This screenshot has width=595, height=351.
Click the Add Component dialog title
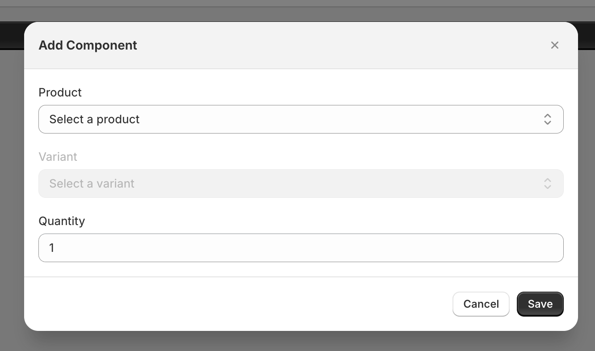pyautogui.click(x=88, y=45)
